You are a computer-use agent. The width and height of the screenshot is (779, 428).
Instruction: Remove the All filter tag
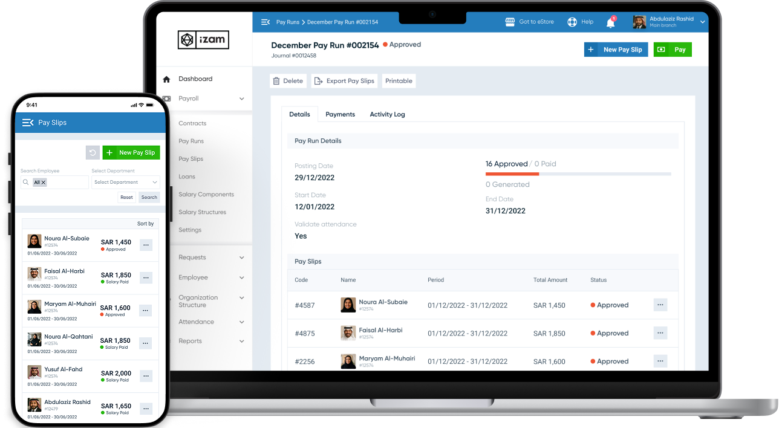(44, 183)
